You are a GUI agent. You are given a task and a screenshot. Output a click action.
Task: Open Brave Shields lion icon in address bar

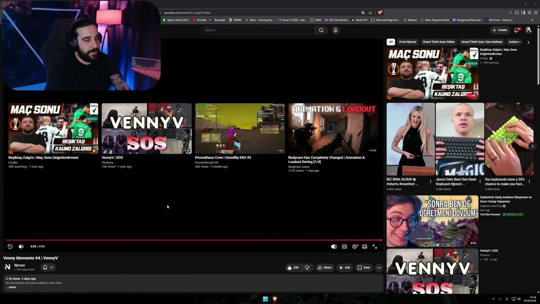(380, 13)
